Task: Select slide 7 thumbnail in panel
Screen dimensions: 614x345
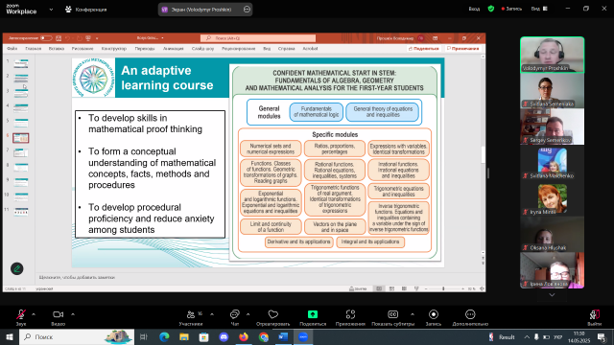Action: (21, 152)
